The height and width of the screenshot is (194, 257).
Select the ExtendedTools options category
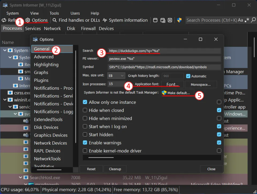point(52,120)
